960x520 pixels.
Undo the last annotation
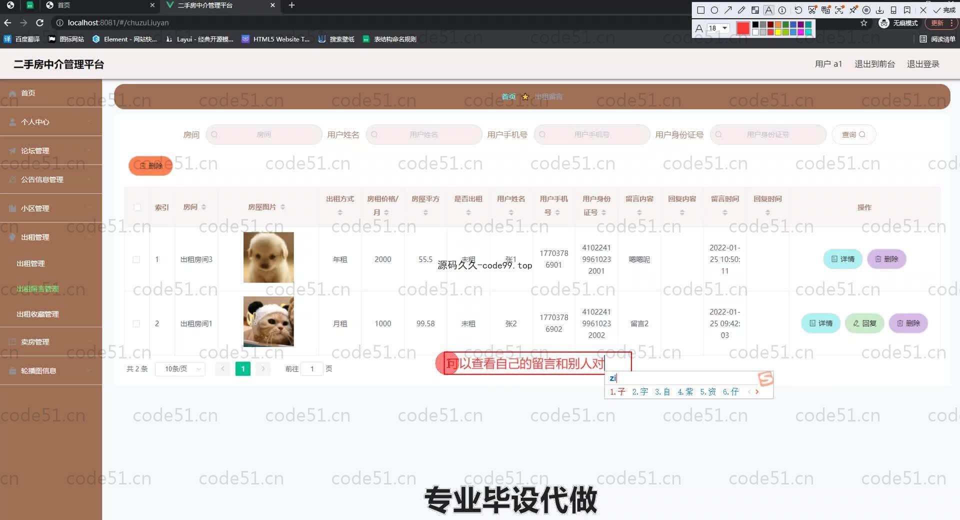pyautogui.click(x=798, y=10)
